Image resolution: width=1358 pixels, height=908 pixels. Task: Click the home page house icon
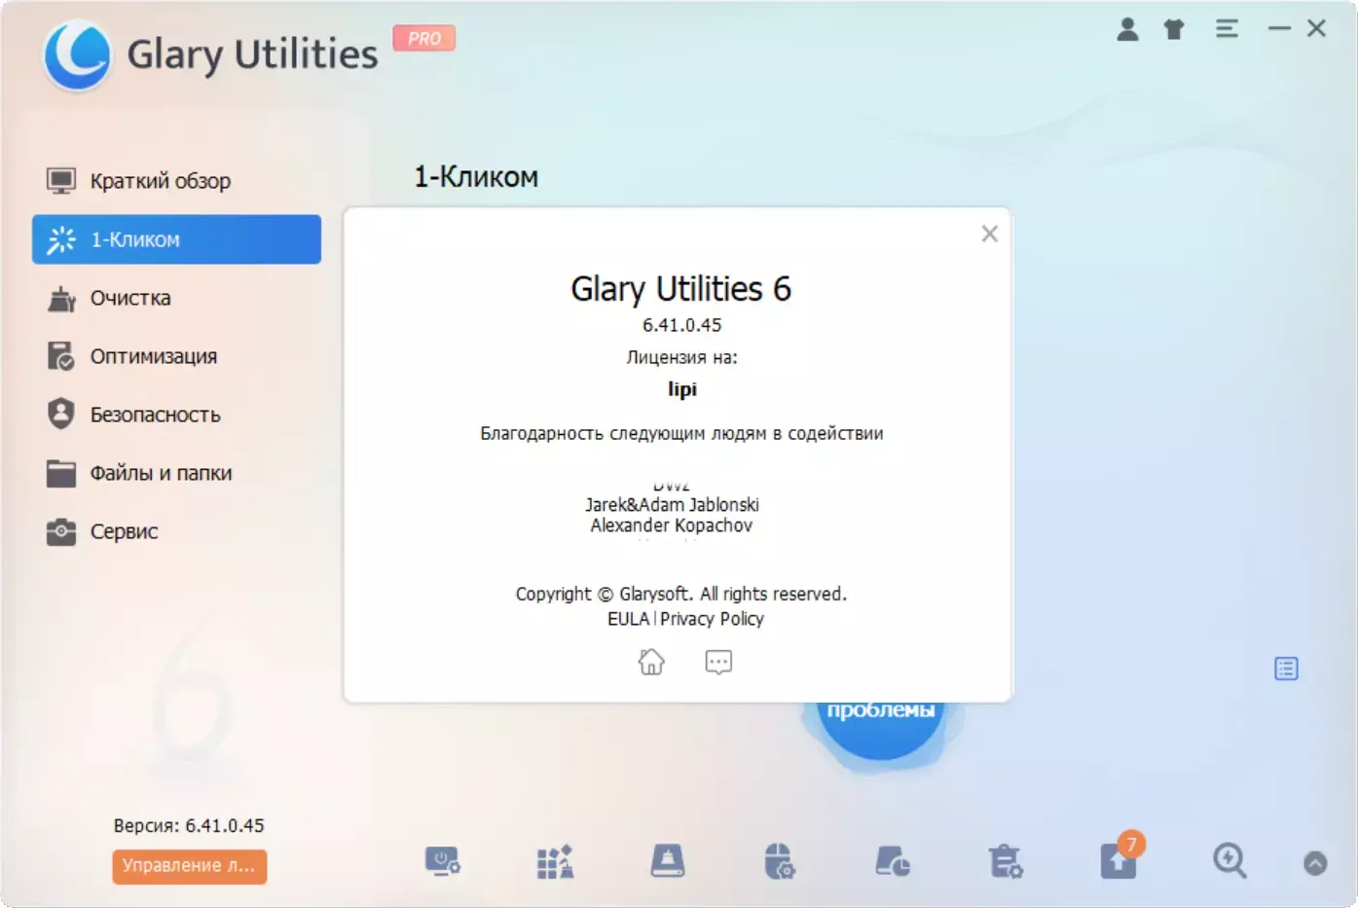tap(651, 662)
